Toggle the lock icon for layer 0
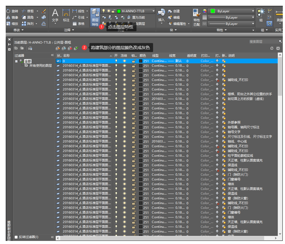Image resolution: width=285 pixels, height=244 pixels. (x=133, y=61)
